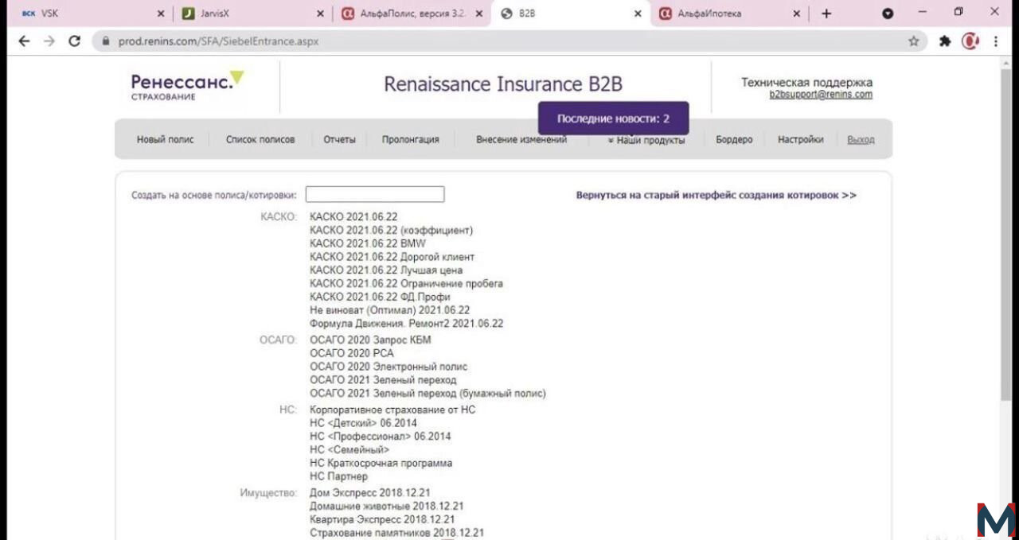The width and height of the screenshot is (1019, 540).
Task: Select КАСКО 2021.06.22 Дорогой клиент
Action: [392, 257]
